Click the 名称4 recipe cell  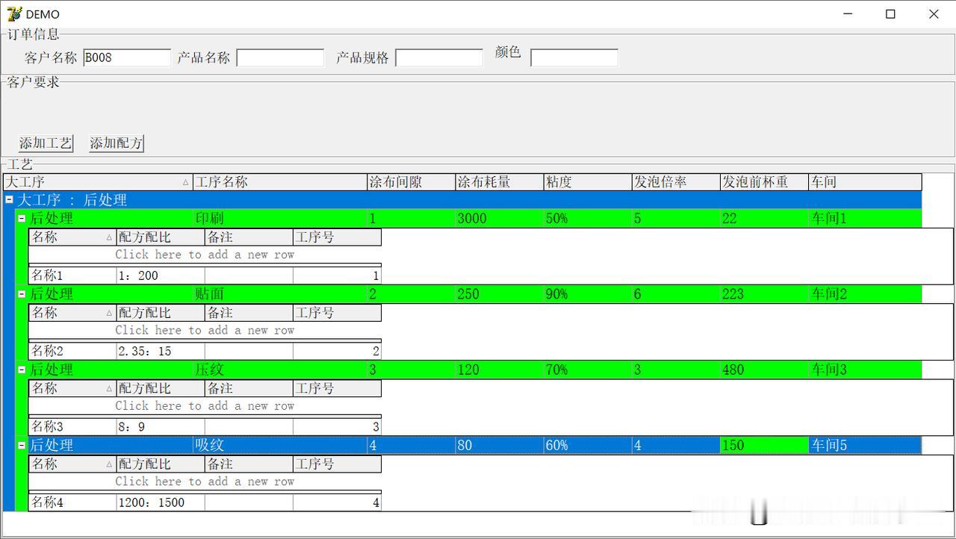coord(72,502)
